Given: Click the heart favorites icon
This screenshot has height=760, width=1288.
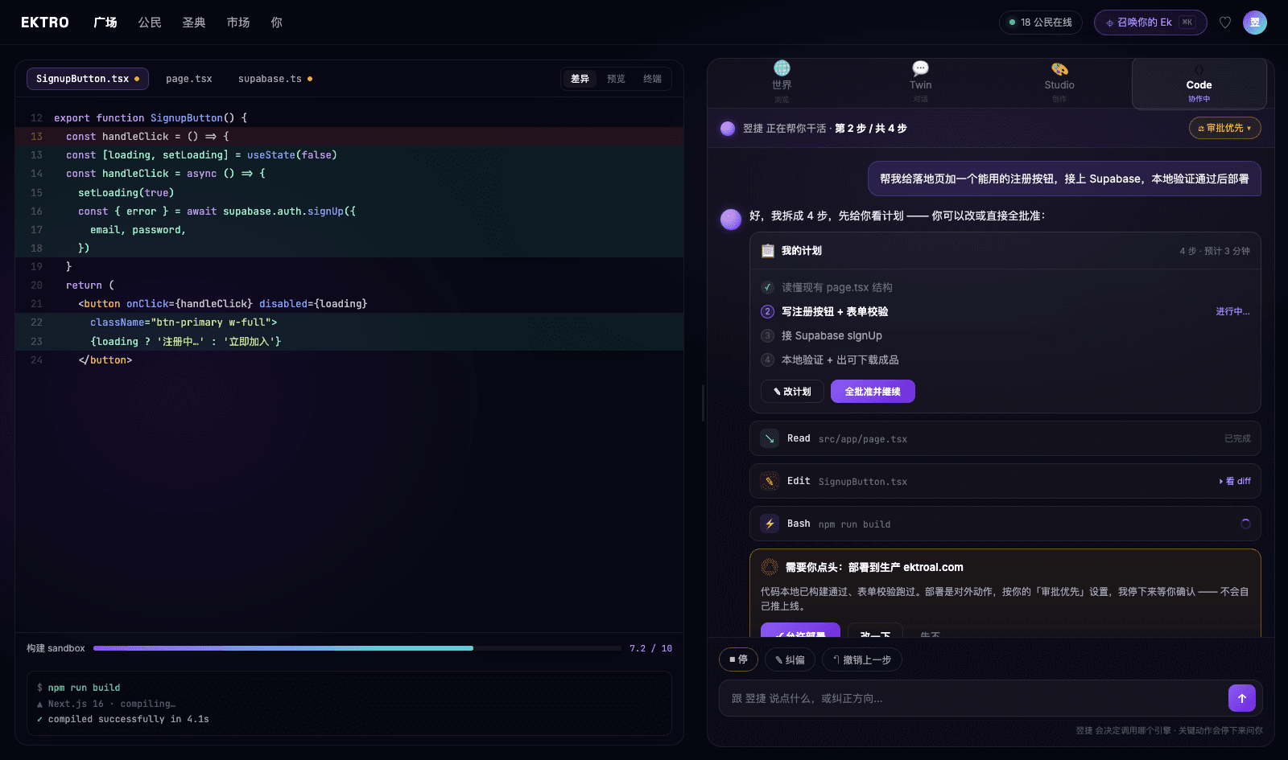Looking at the screenshot, I should (1225, 23).
